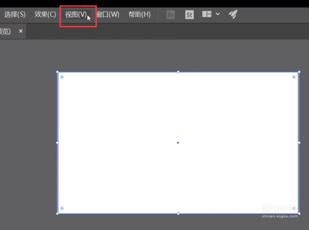Open the 帮助(H) menu
Viewport: 309px width, 230px height.
[x=140, y=14]
